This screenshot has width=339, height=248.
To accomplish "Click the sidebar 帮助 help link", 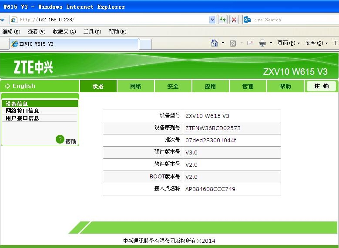I will [70, 141].
